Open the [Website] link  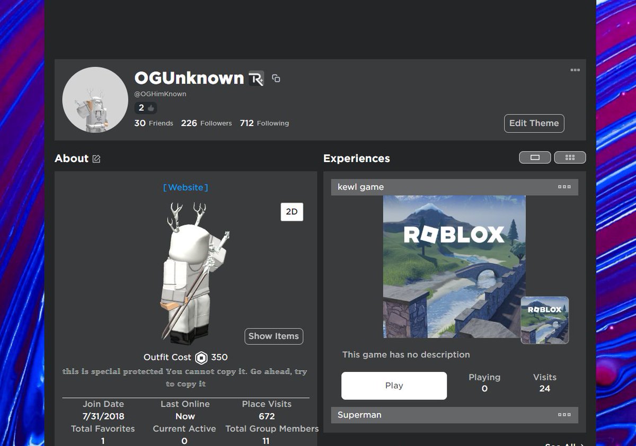(185, 188)
